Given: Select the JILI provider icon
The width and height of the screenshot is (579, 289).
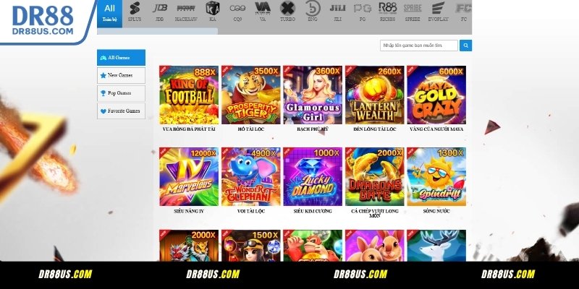Looking at the screenshot, I should (x=337, y=12).
